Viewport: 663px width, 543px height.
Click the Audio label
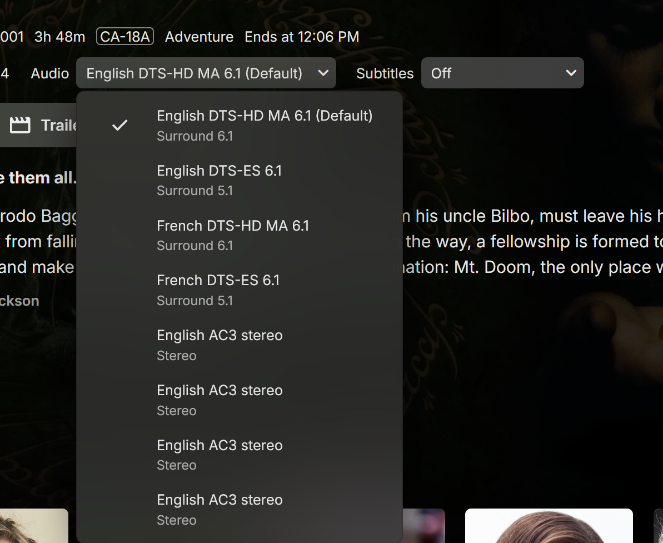coord(50,73)
